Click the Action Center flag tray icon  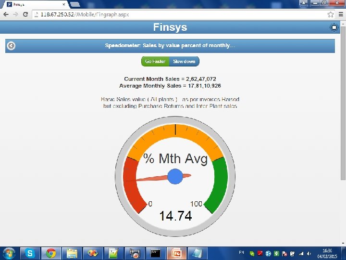[x=284, y=254]
